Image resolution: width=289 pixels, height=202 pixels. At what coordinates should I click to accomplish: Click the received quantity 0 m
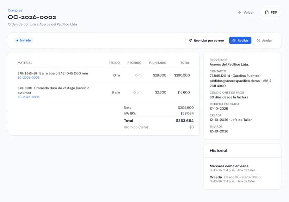pyautogui.click(x=138, y=75)
